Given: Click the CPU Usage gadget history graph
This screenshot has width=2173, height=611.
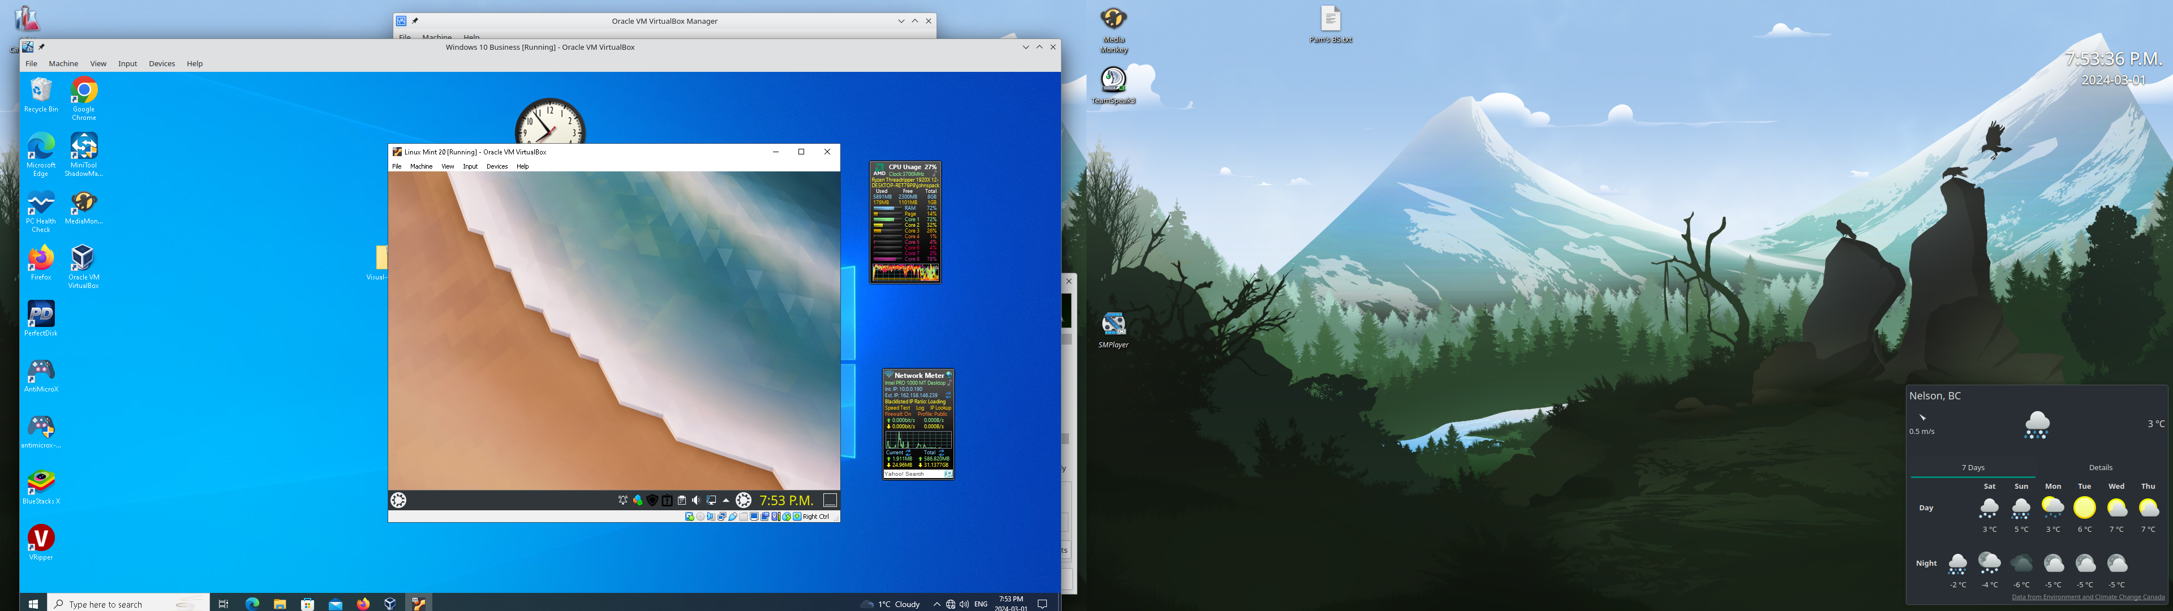Looking at the screenshot, I should point(906,272).
